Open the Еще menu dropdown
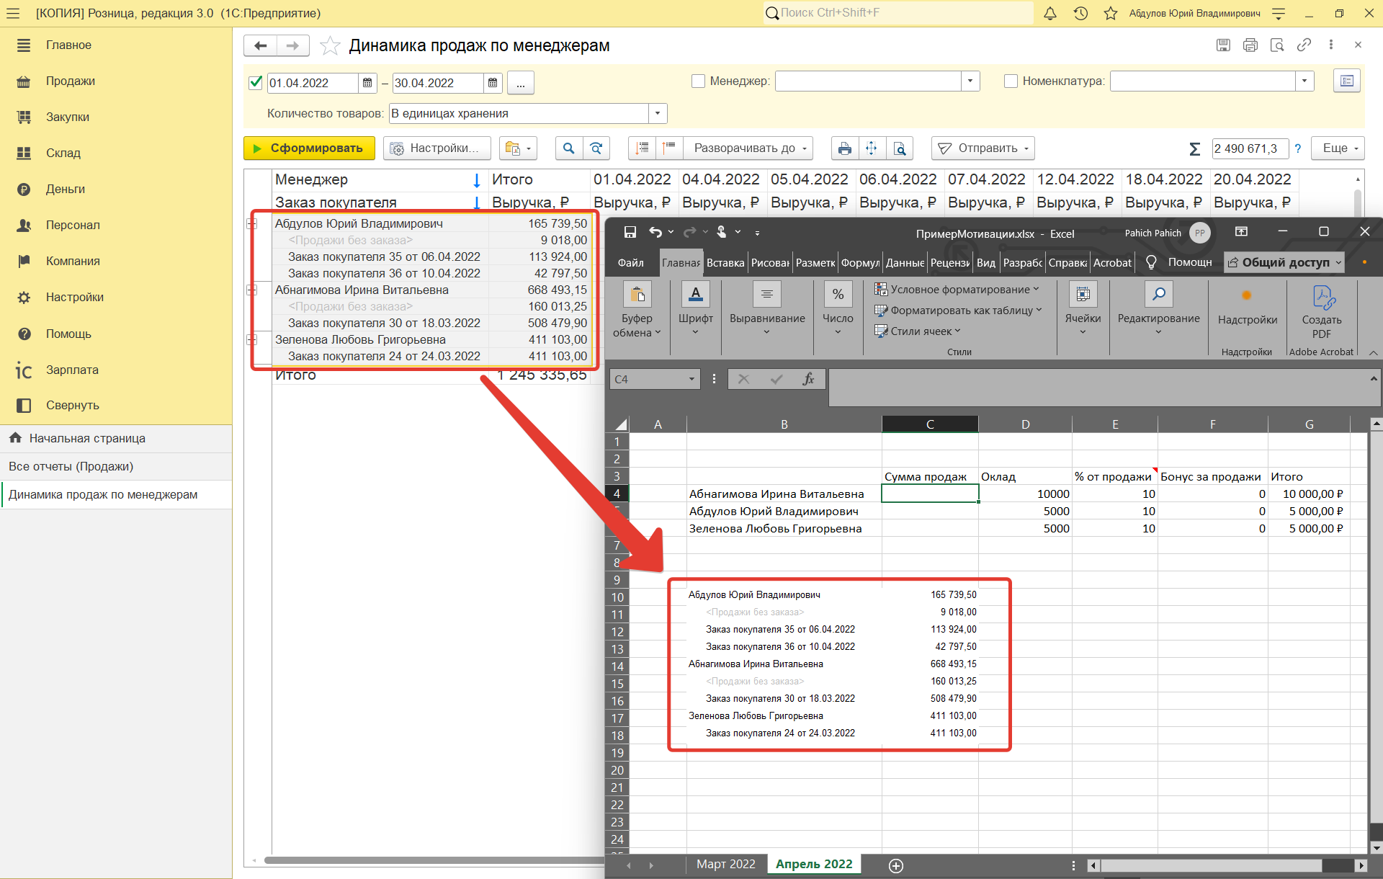1383x879 pixels. coord(1338,148)
